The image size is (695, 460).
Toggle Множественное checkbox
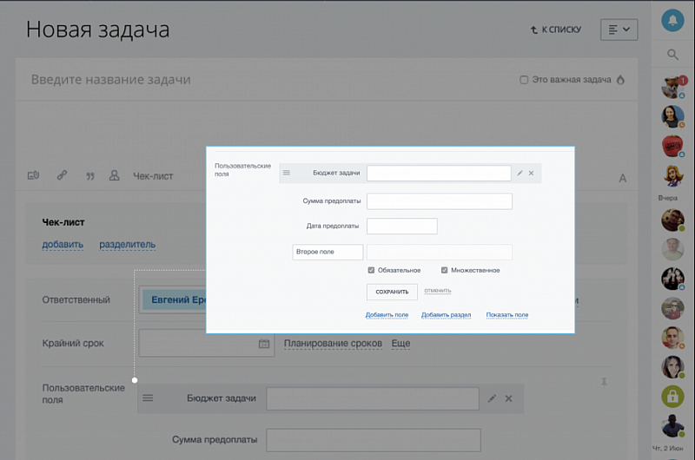pyautogui.click(x=445, y=270)
